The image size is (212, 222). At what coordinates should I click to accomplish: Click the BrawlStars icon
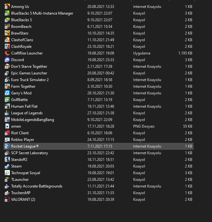[7, 33]
